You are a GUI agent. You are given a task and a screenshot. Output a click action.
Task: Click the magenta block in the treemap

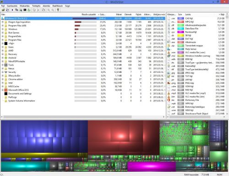pyautogui.click(x=152, y=166)
